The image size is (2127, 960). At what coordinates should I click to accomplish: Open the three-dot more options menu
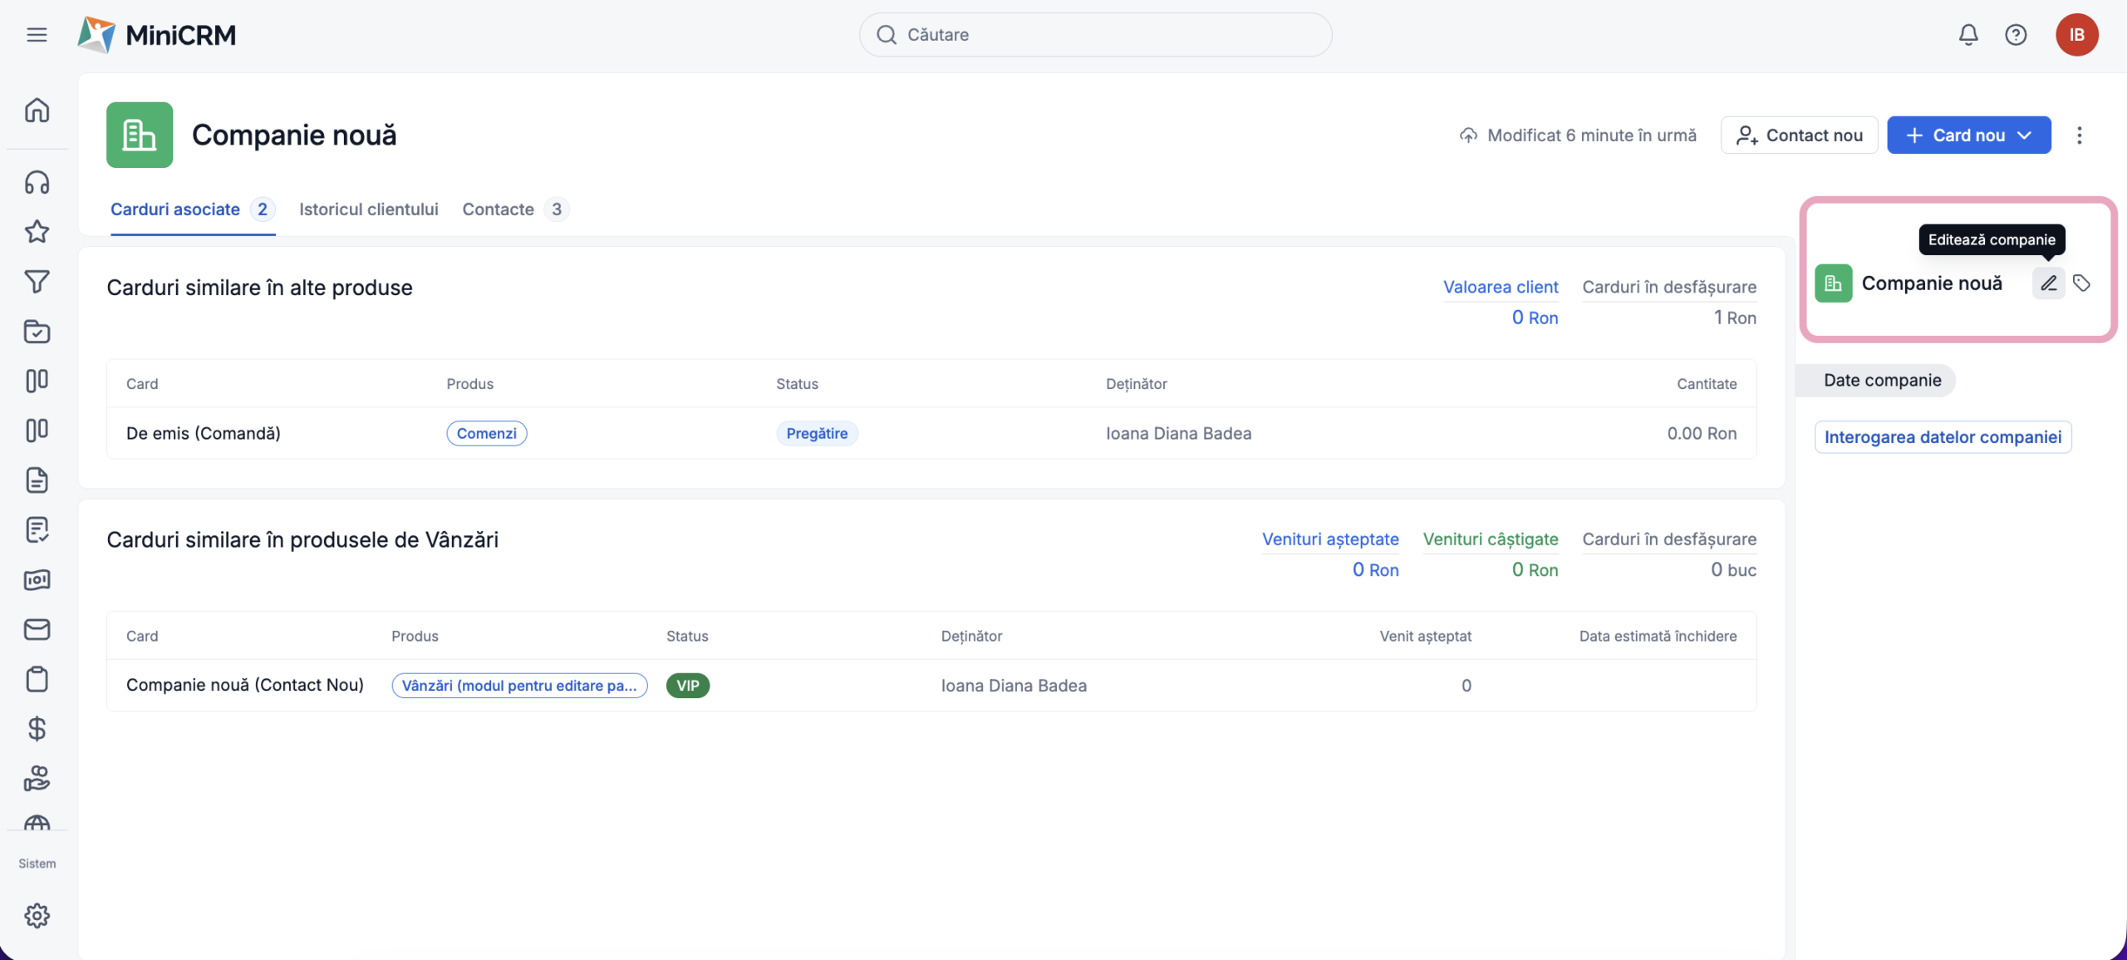[2079, 135]
